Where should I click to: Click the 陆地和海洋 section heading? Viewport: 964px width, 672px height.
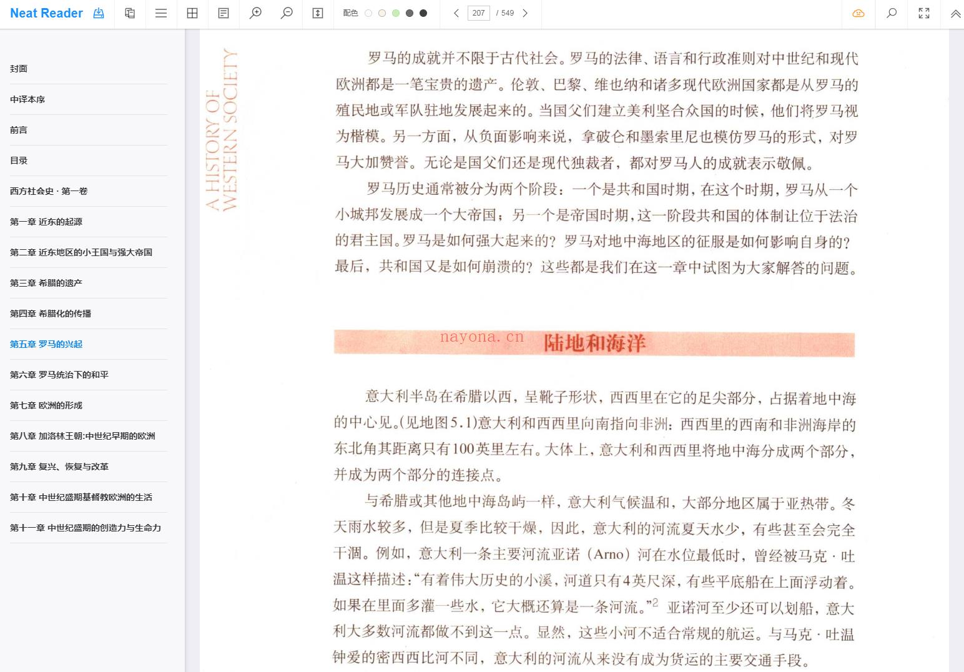coord(594,343)
